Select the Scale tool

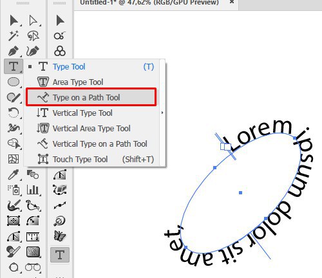(x=33, y=221)
